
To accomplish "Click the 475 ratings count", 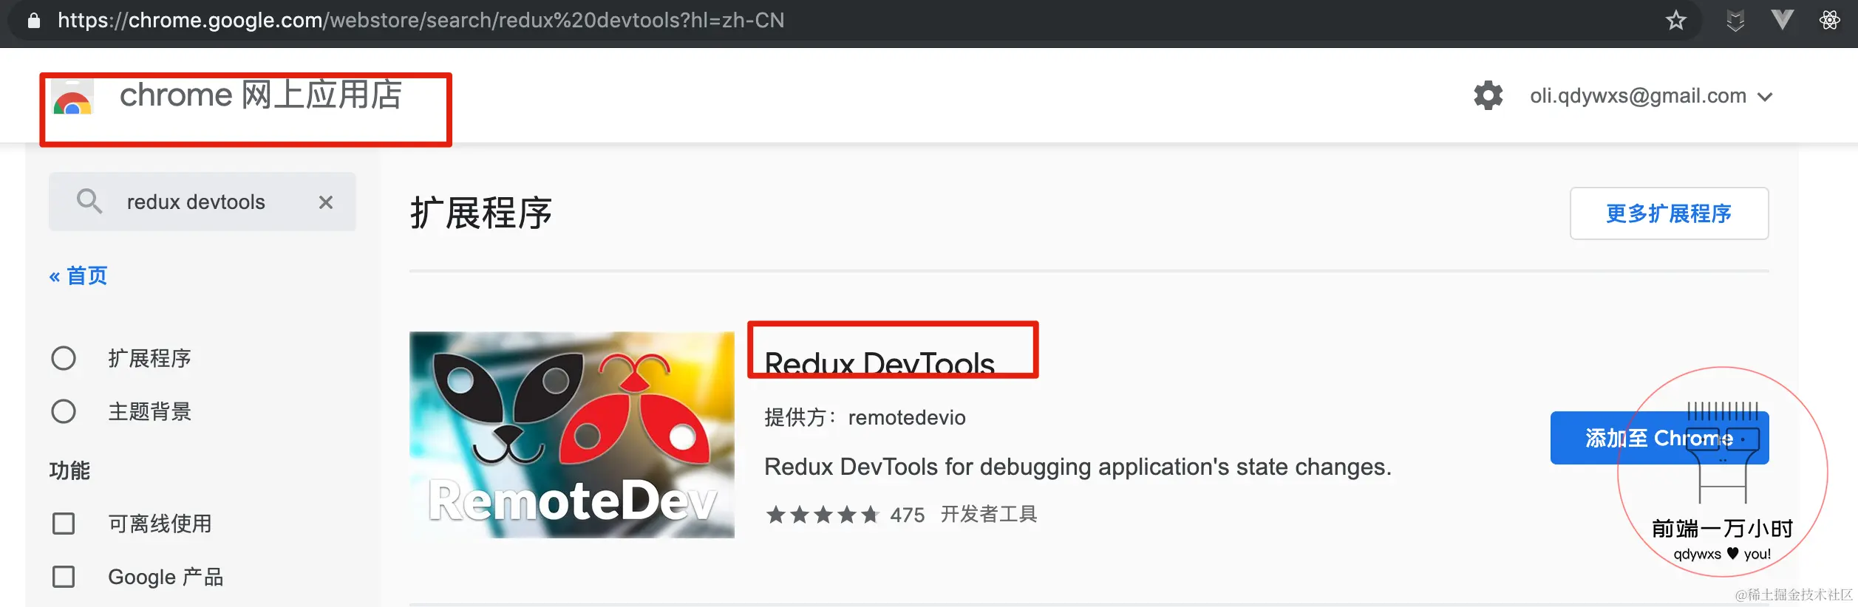I will click(907, 515).
